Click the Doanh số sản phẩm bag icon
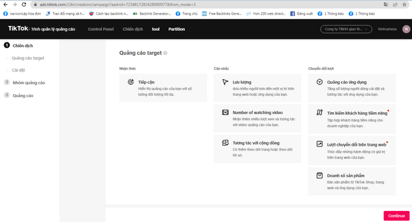 (319, 176)
